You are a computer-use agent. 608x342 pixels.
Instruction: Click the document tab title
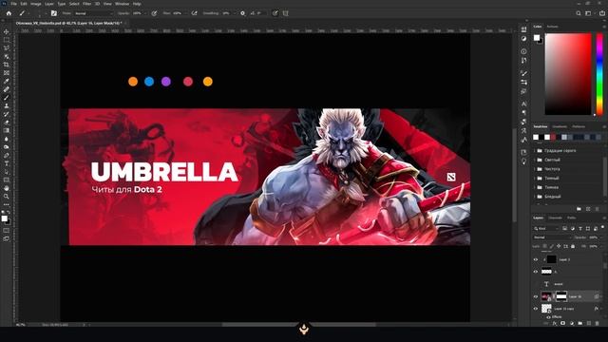point(68,23)
